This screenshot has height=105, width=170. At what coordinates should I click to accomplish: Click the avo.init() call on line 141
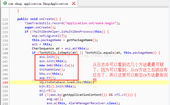[49, 57]
